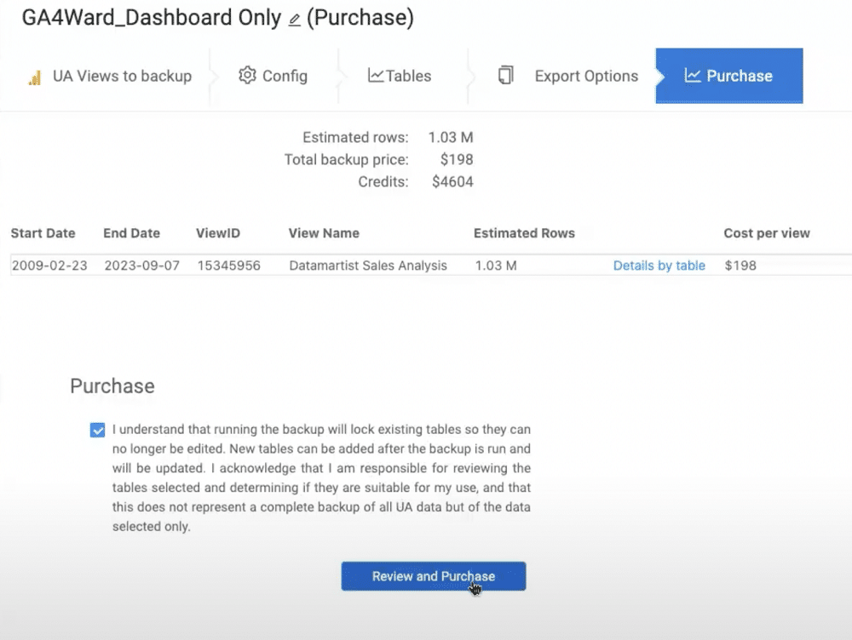The width and height of the screenshot is (852, 640).
Task: Open Details by table for the sales view
Action: (659, 265)
